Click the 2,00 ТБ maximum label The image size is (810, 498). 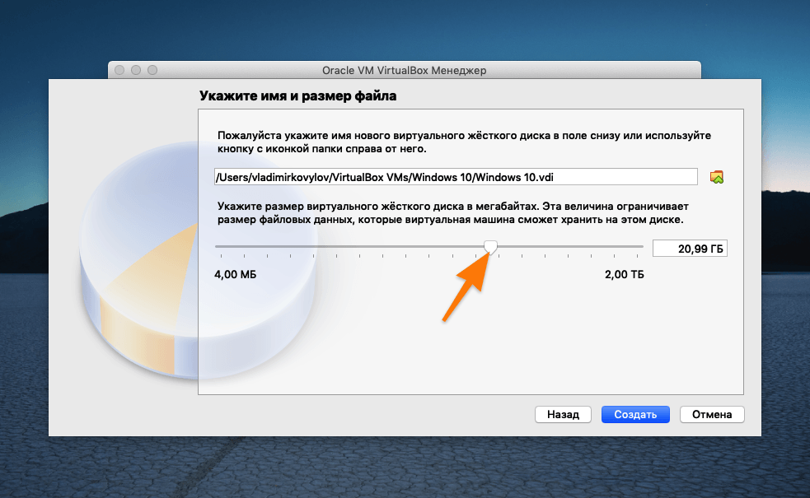click(x=624, y=275)
